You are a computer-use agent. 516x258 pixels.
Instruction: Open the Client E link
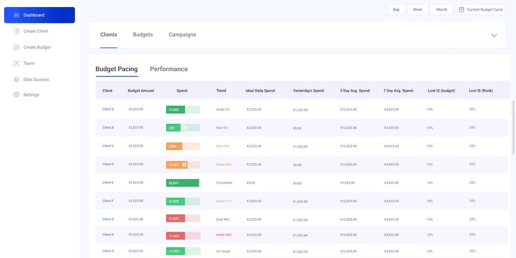[x=108, y=183]
